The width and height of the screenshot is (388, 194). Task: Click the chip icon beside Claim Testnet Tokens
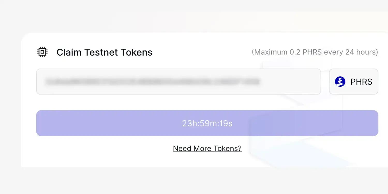pos(42,52)
